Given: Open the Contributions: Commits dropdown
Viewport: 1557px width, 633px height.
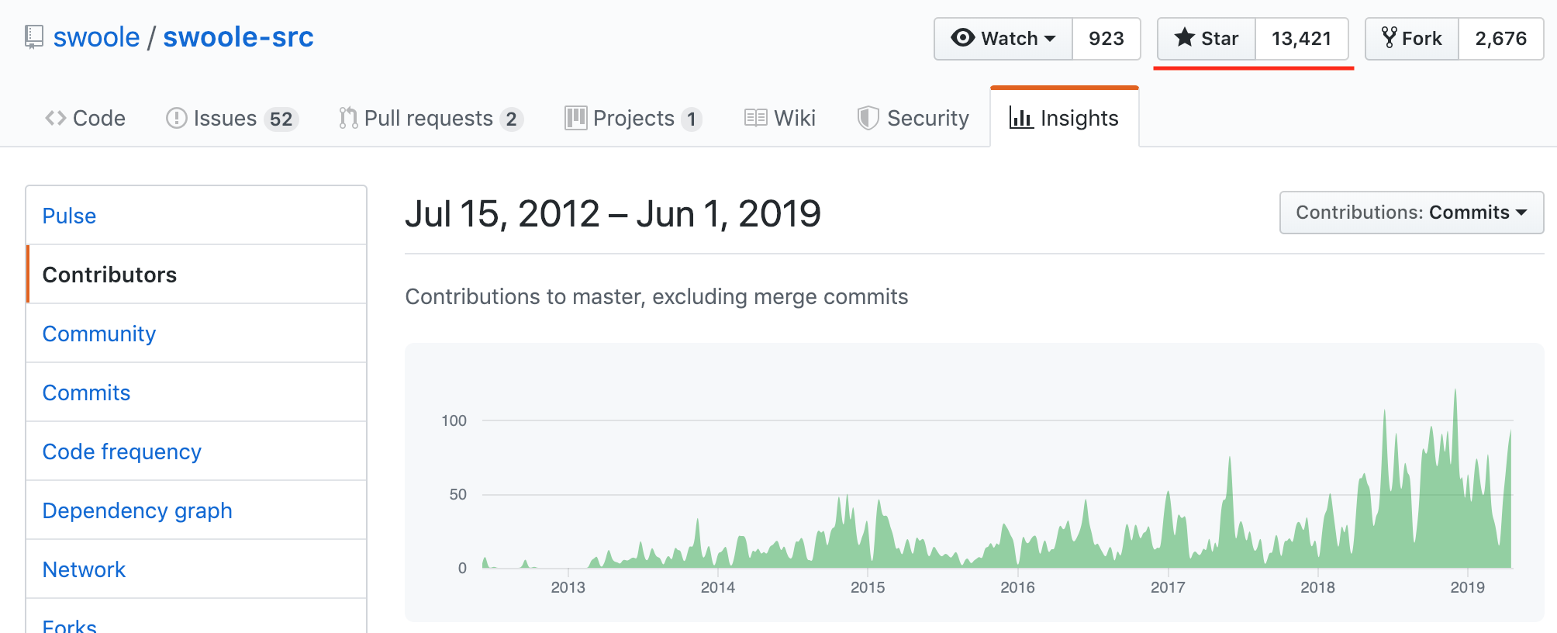Looking at the screenshot, I should point(1411,213).
